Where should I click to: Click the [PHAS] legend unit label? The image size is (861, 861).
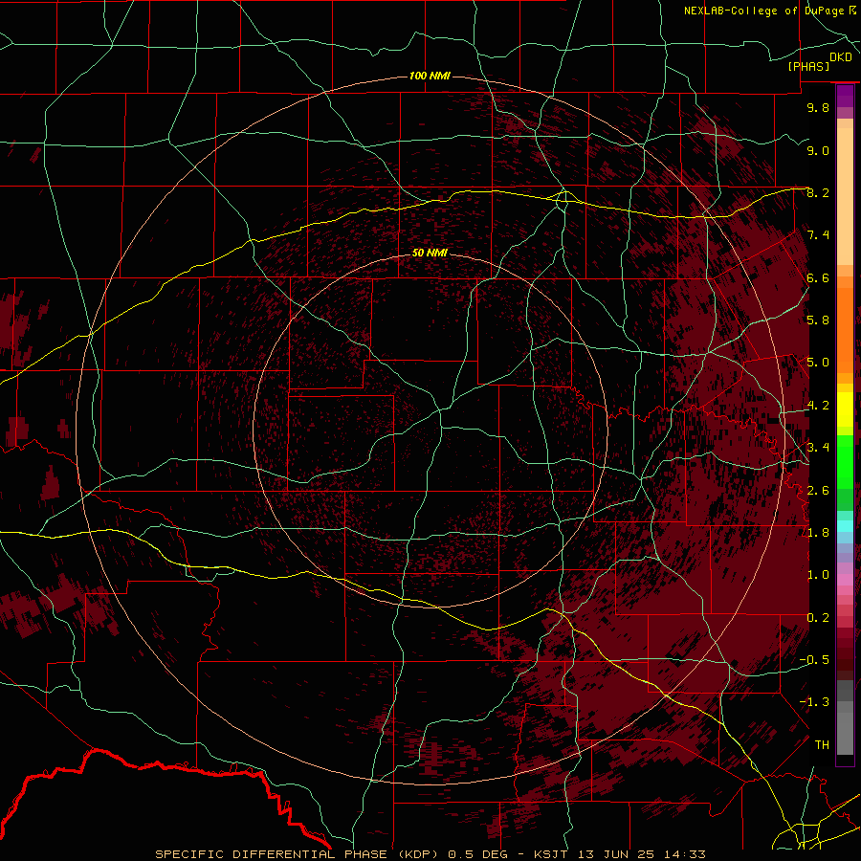[808, 66]
